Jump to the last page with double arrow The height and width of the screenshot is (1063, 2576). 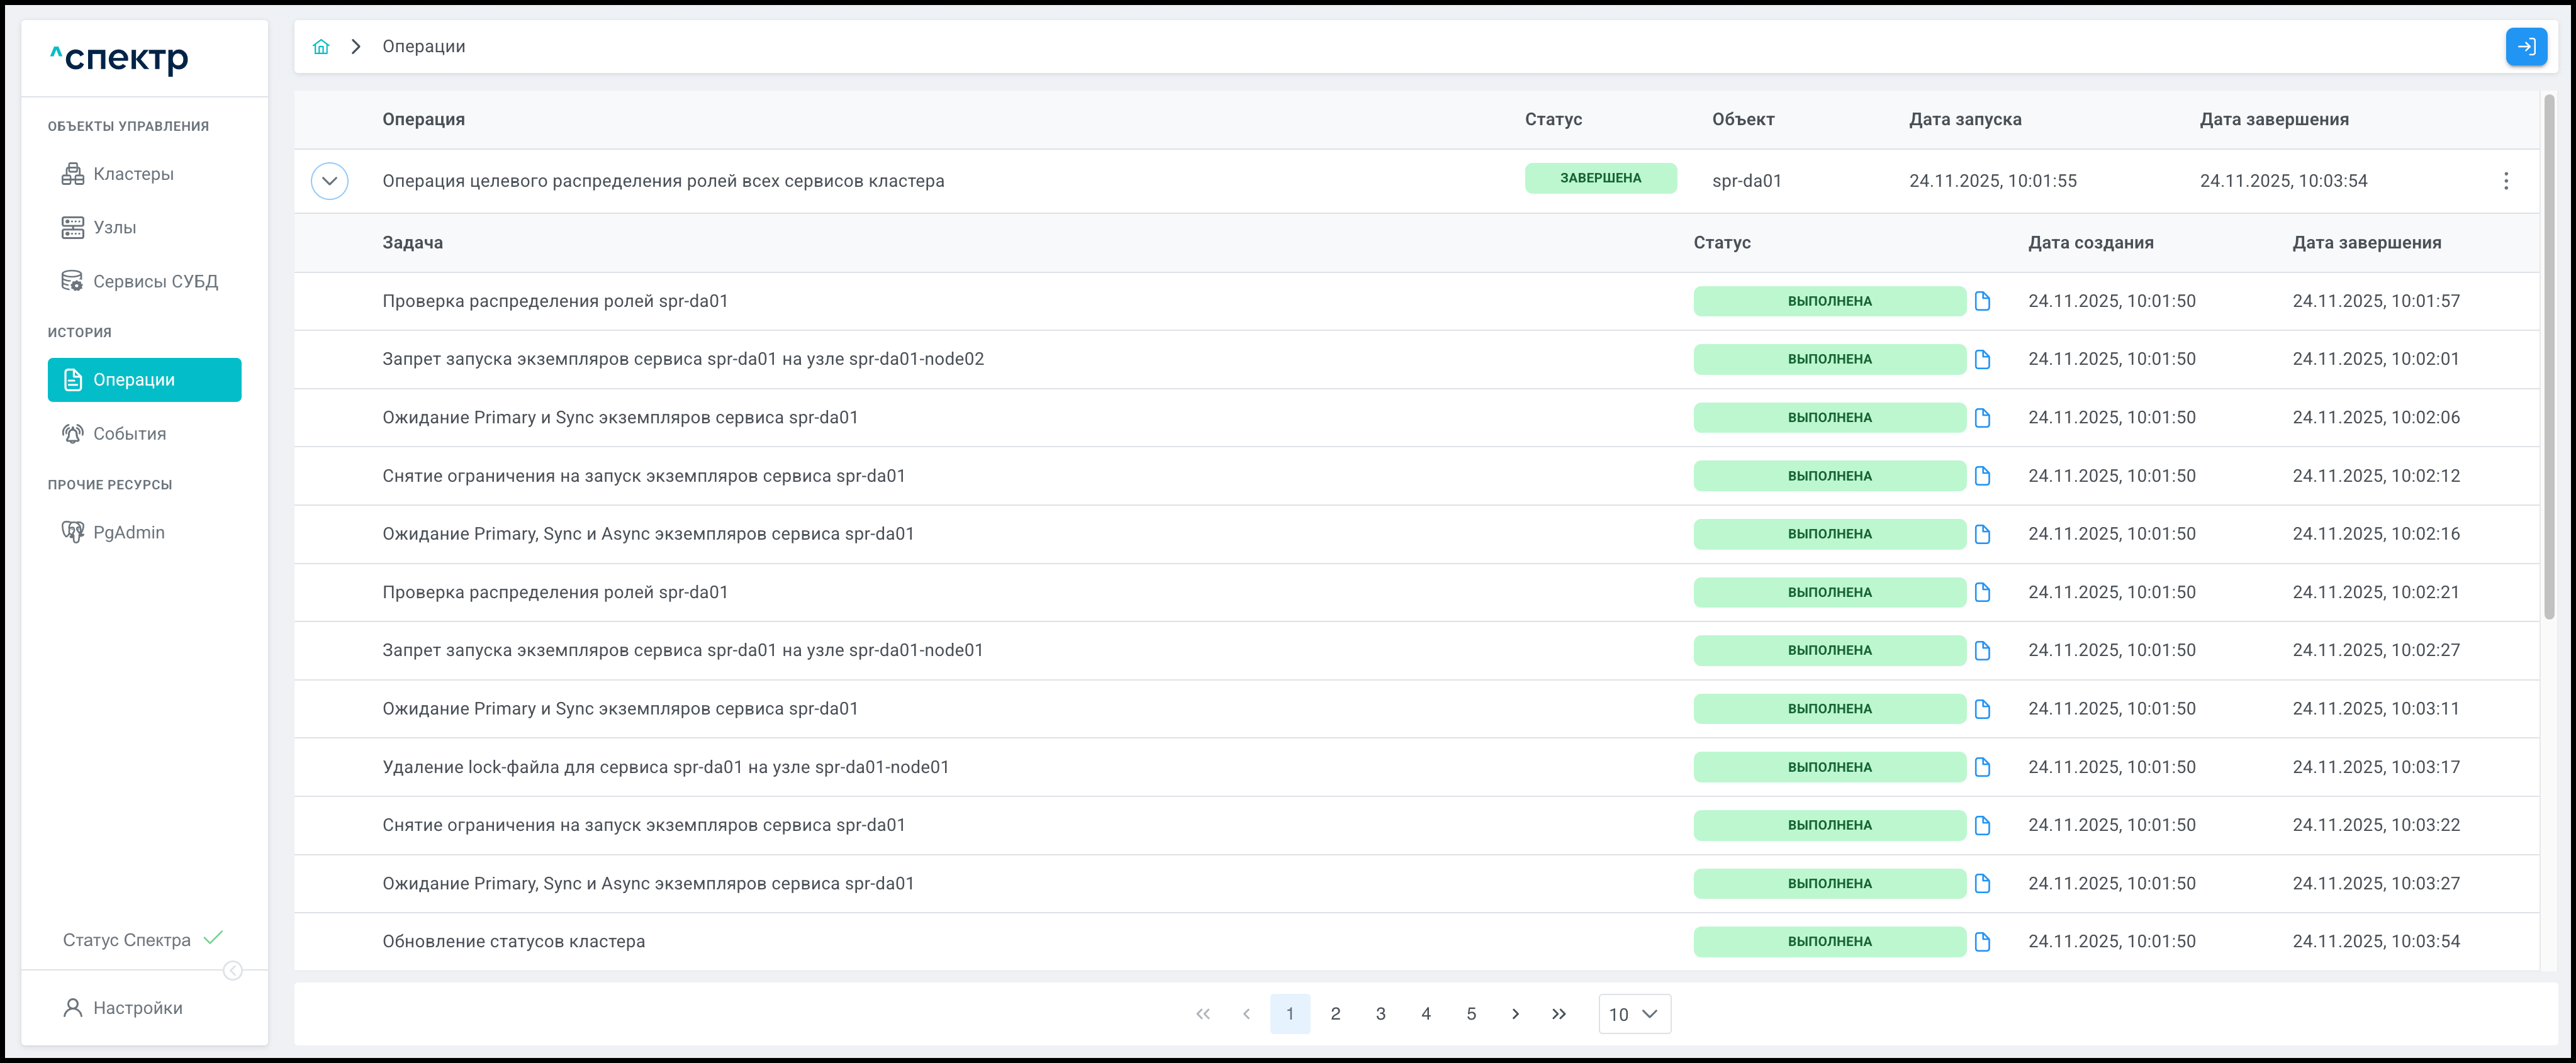(1558, 1014)
